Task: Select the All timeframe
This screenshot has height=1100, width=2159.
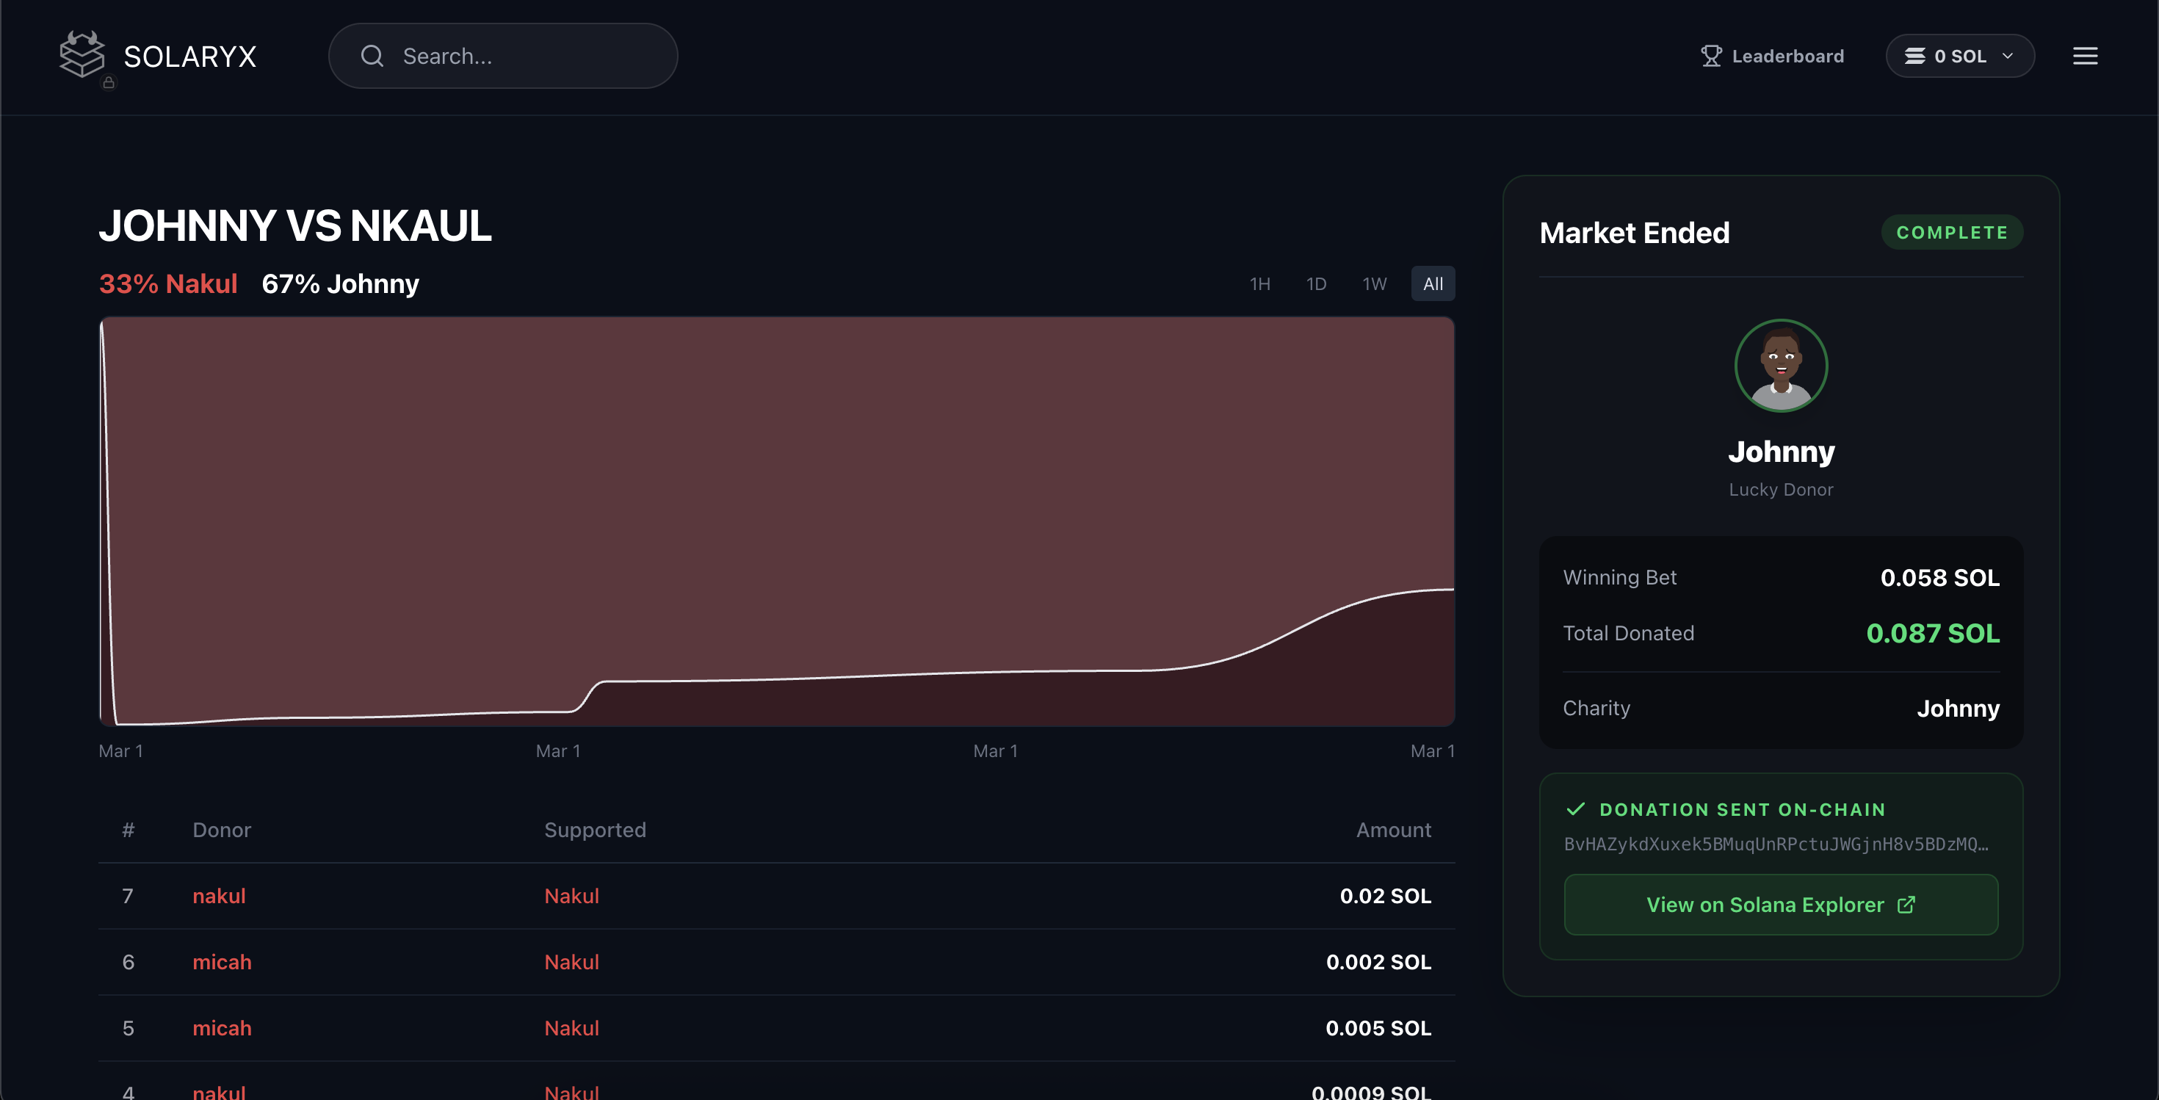Action: click(x=1432, y=284)
